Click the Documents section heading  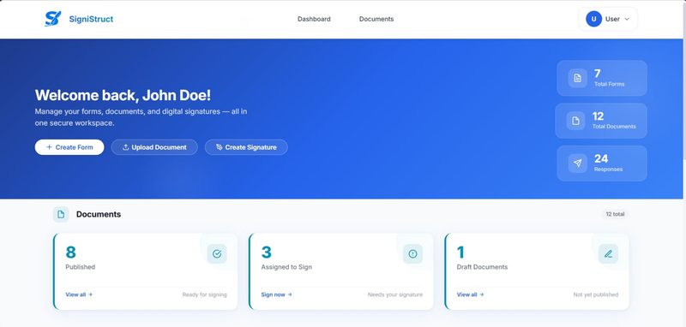99,214
